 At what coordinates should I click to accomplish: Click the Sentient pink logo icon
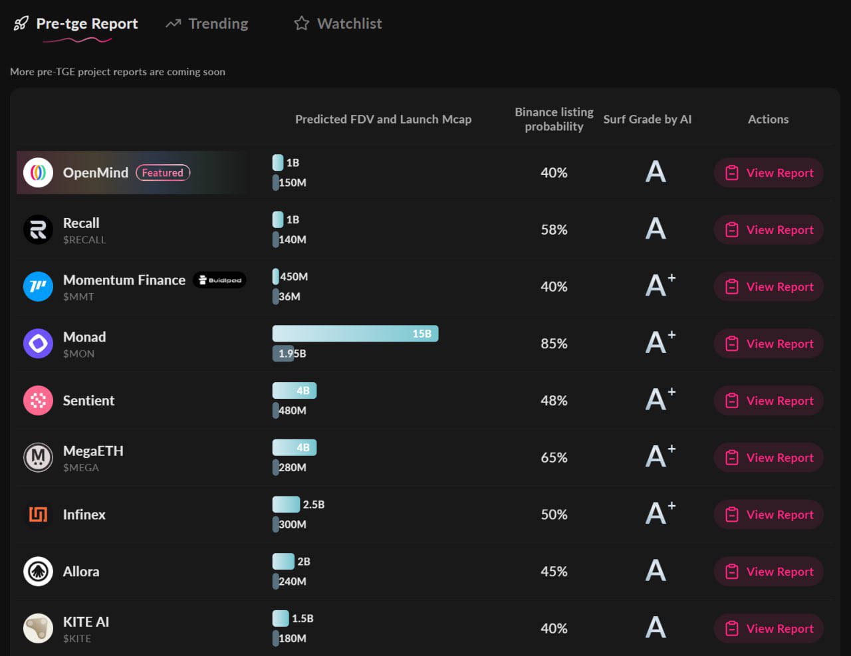[38, 401]
